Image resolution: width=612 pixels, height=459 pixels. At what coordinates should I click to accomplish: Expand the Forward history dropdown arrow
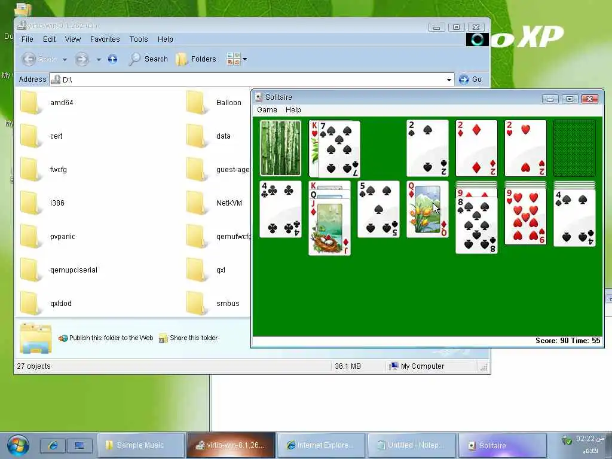[99, 59]
